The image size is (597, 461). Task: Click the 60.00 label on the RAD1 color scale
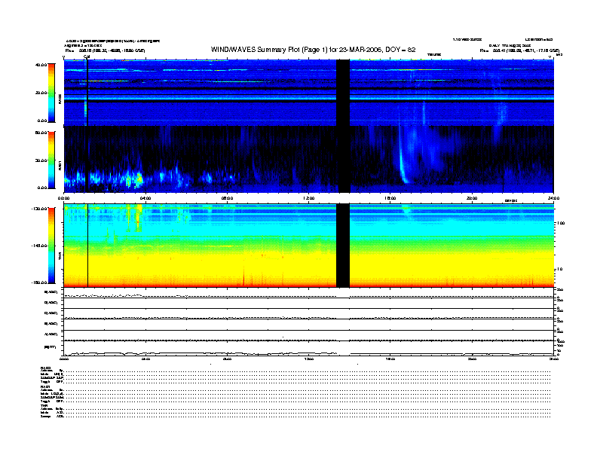41,133
